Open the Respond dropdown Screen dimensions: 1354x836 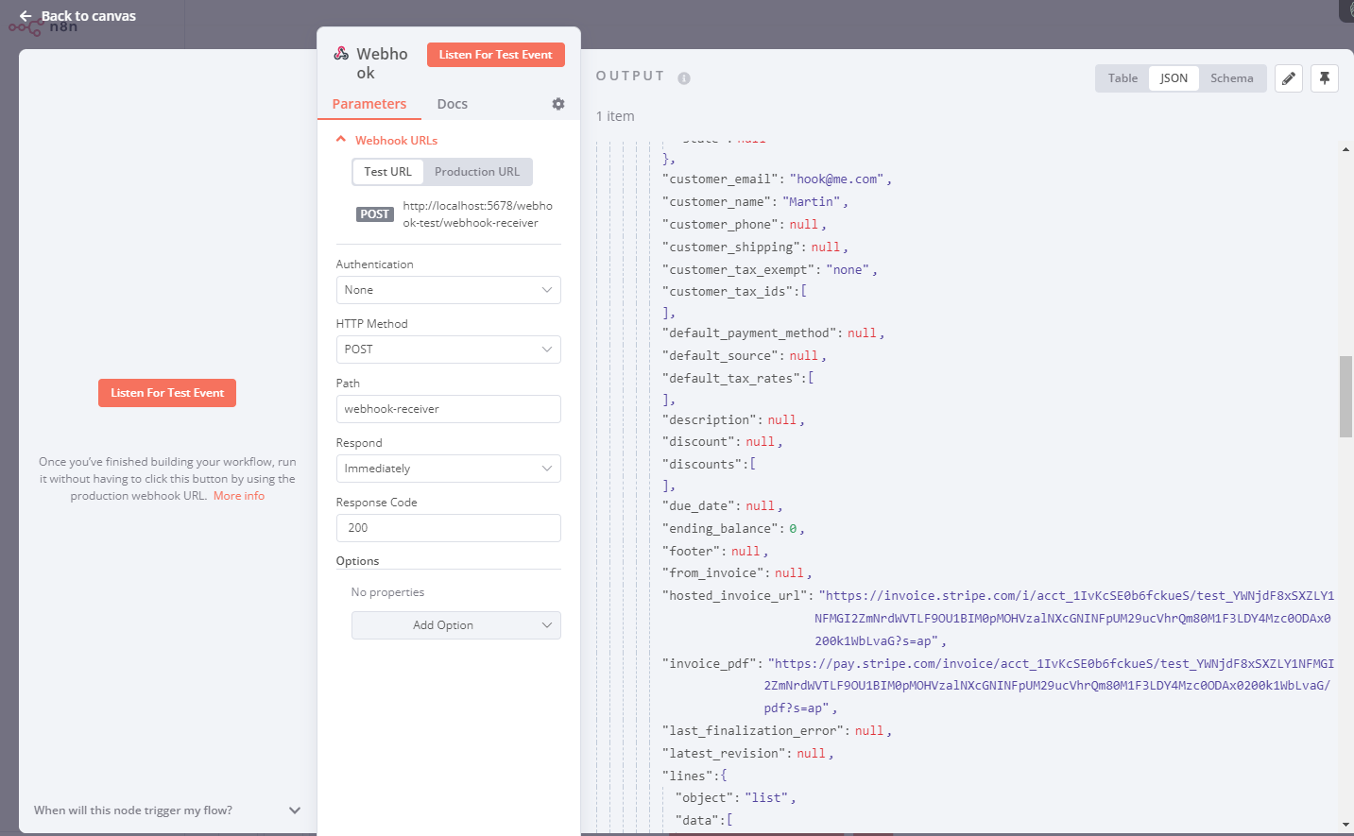(x=448, y=469)
